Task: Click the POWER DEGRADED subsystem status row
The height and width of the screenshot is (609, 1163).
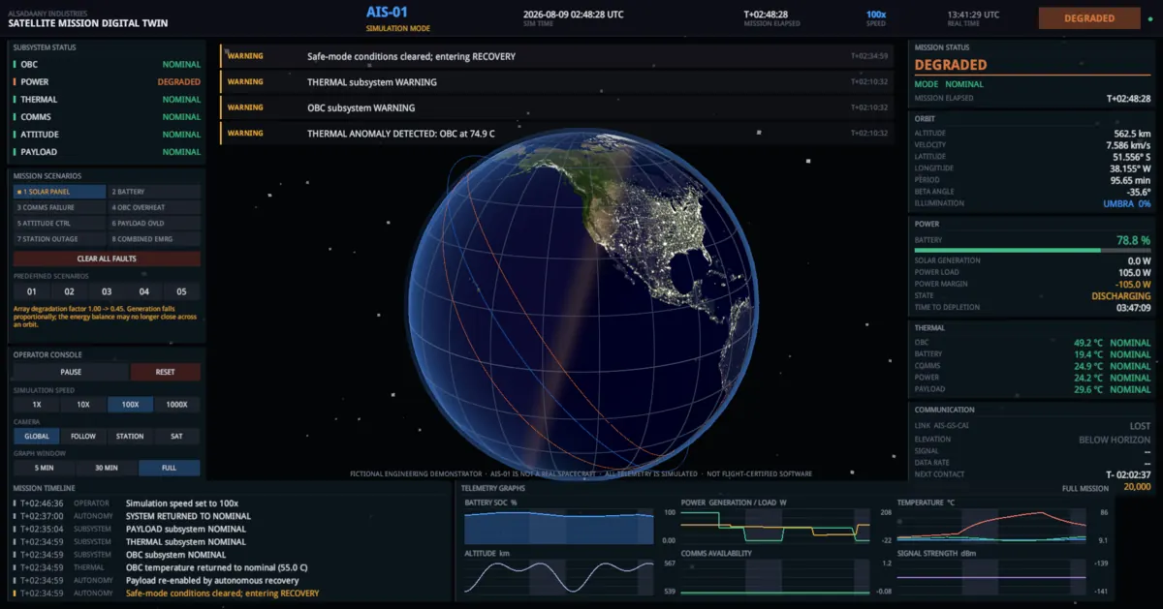Action: (107, 82)
